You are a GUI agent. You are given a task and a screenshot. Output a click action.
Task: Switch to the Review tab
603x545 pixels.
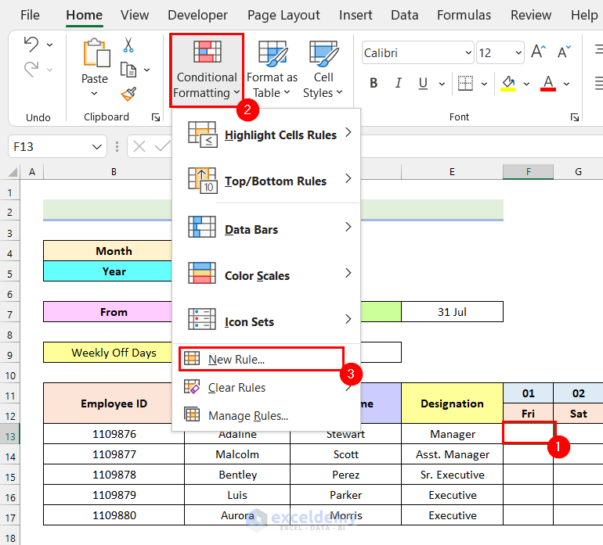click(x=531, y=15)
